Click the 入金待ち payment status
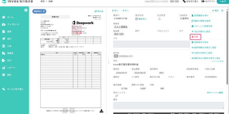The height and width of the screenshot is (114, 229). pos(184,18)
